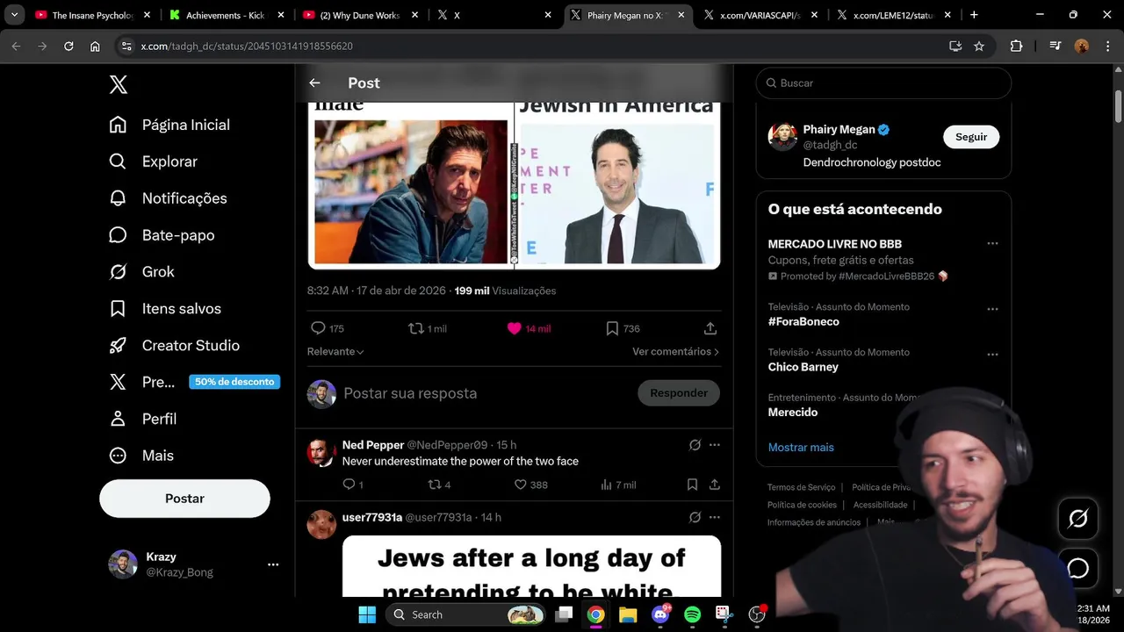Open the floating chat messages button
Viewport: 1124px width, 632px height.
pos(1078,568)
